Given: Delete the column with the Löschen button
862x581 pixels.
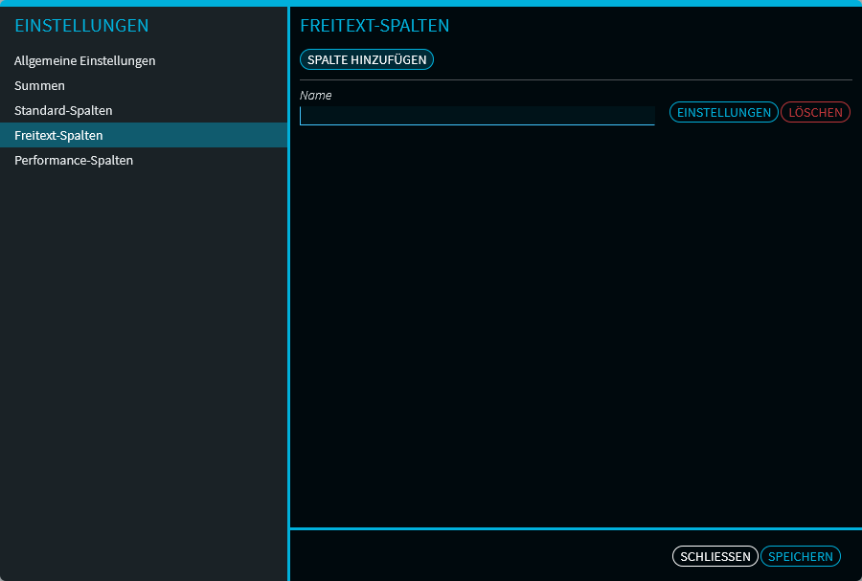Looking at the screenshot, I should pos(815,113).
